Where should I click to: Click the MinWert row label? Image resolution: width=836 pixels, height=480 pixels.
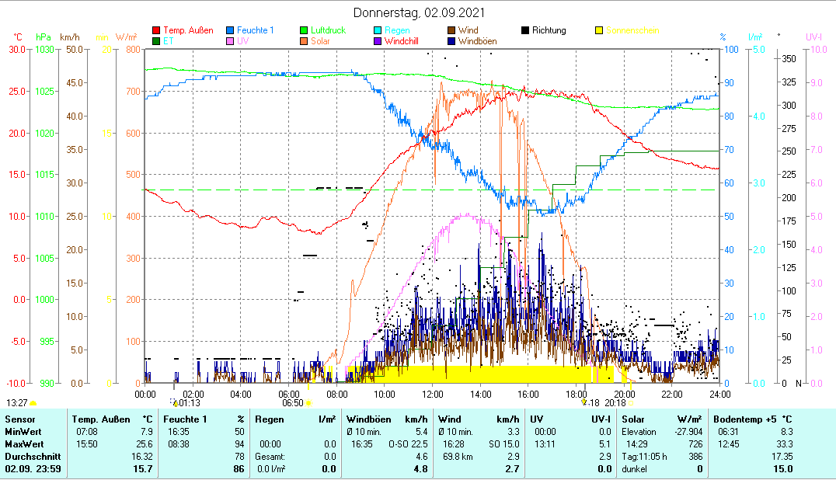tap(23, 432)
